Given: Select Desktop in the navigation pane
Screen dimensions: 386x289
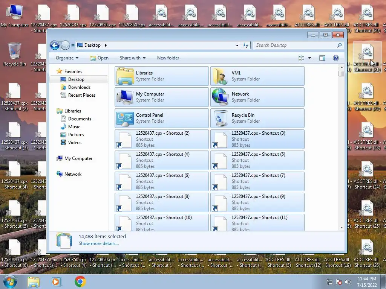Looking at the screenshot, I should pyautogui.click(x=76, y=79).
